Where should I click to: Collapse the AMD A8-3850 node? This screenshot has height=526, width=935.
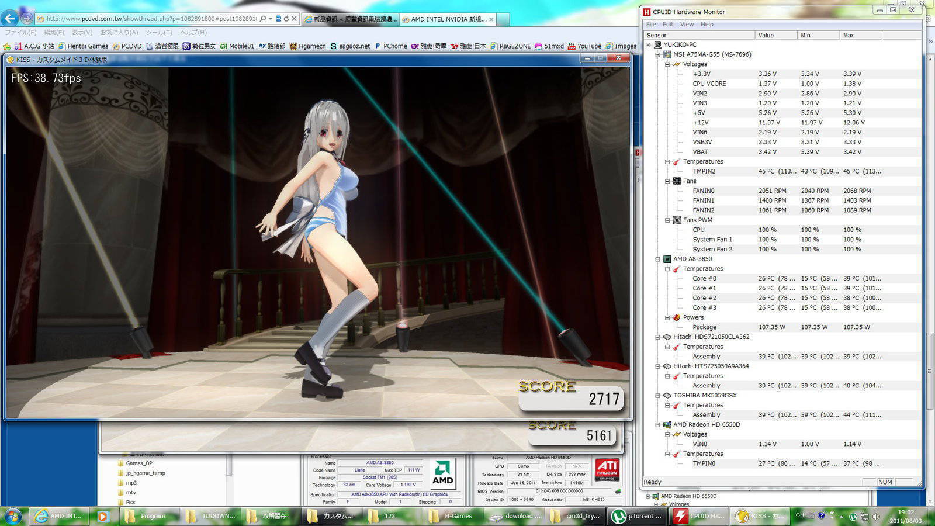[x=658, y=259]
